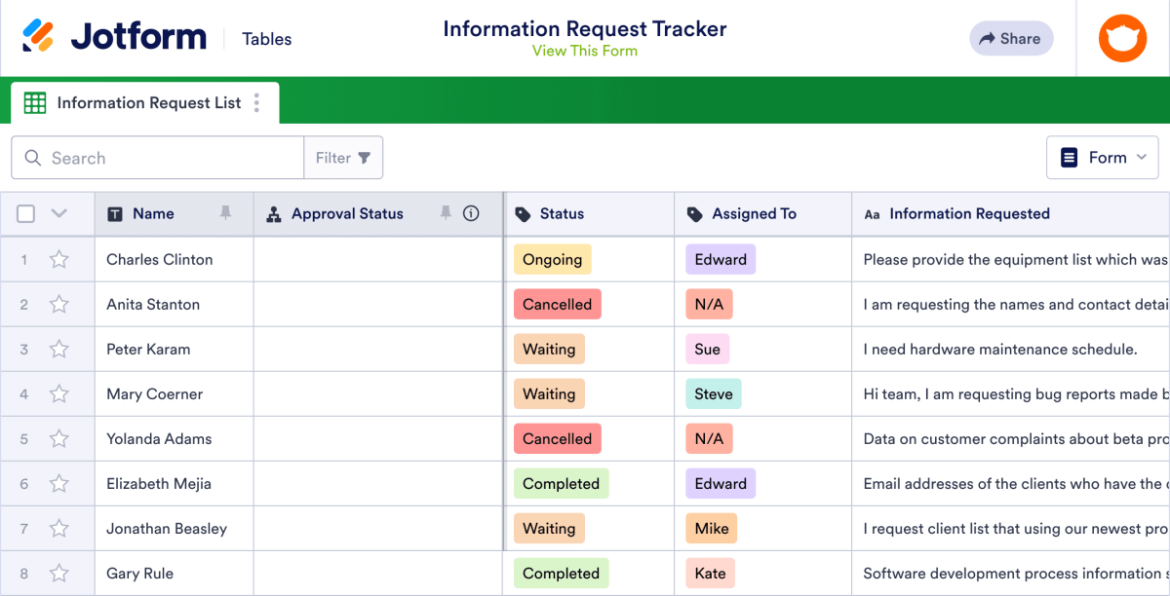Expand the chevron next to the select-all checkbox
The image size is (1170, 596).
[x=58, y=213]
